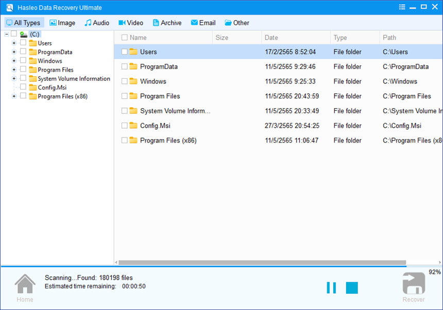443x310 pixels.
Task: Click the scrollbar right arrow
Action: tap(439, 263)
